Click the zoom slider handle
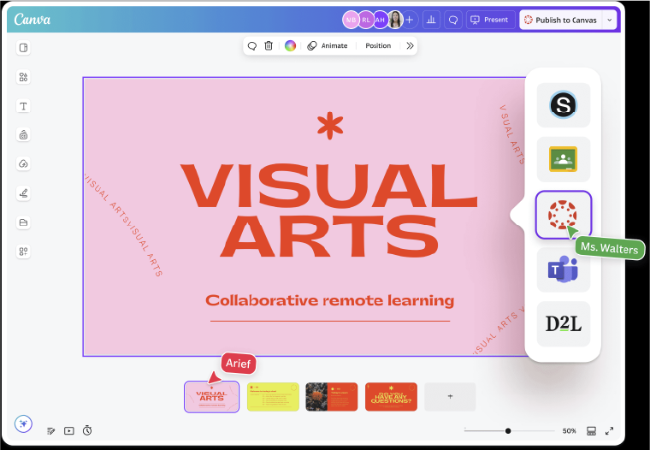The image size is (650, 450). 508,431
